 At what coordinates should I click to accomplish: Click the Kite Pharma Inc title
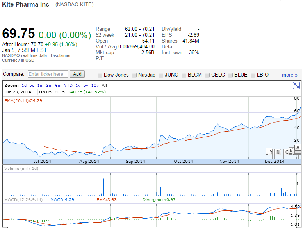tap(25, 4)
